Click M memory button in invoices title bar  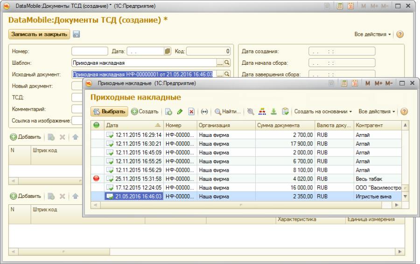(368, 83)
